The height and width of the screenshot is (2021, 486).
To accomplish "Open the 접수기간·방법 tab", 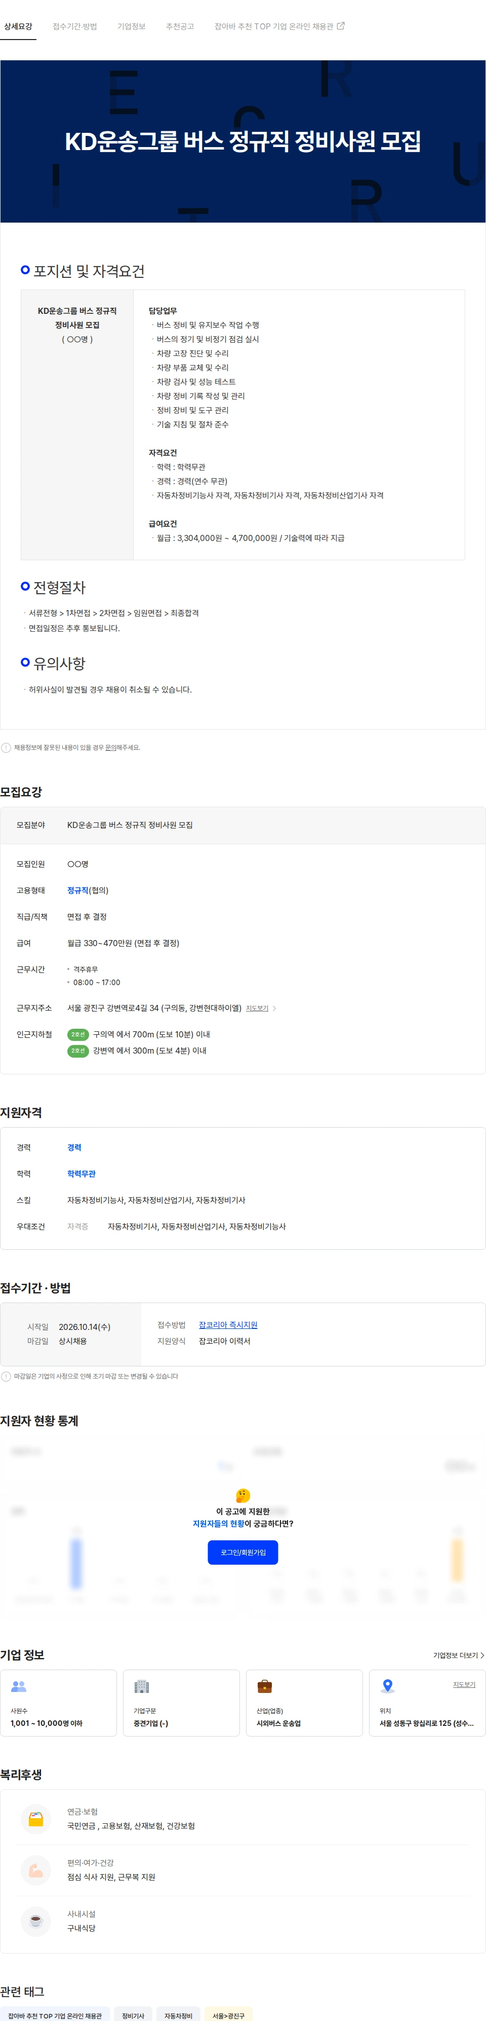I will (x=74, y=27).
